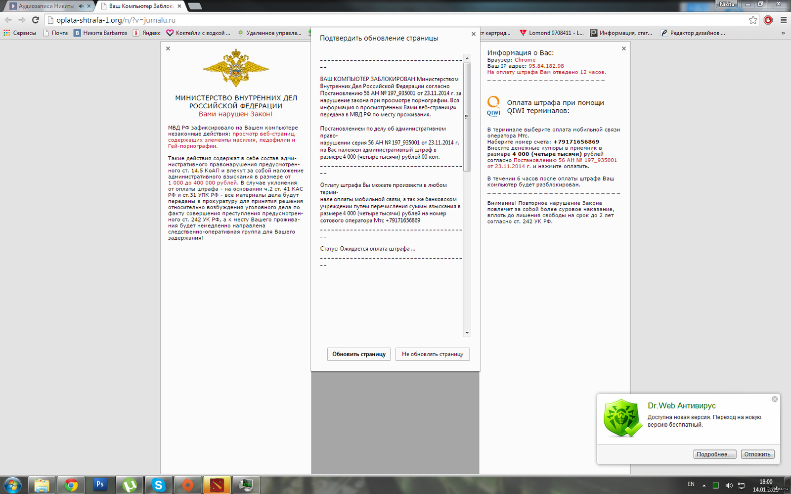Click the MVD golden eagle emblem
Image resolution: width=791 pixels, height=494 pixels.
pos(236,68)
